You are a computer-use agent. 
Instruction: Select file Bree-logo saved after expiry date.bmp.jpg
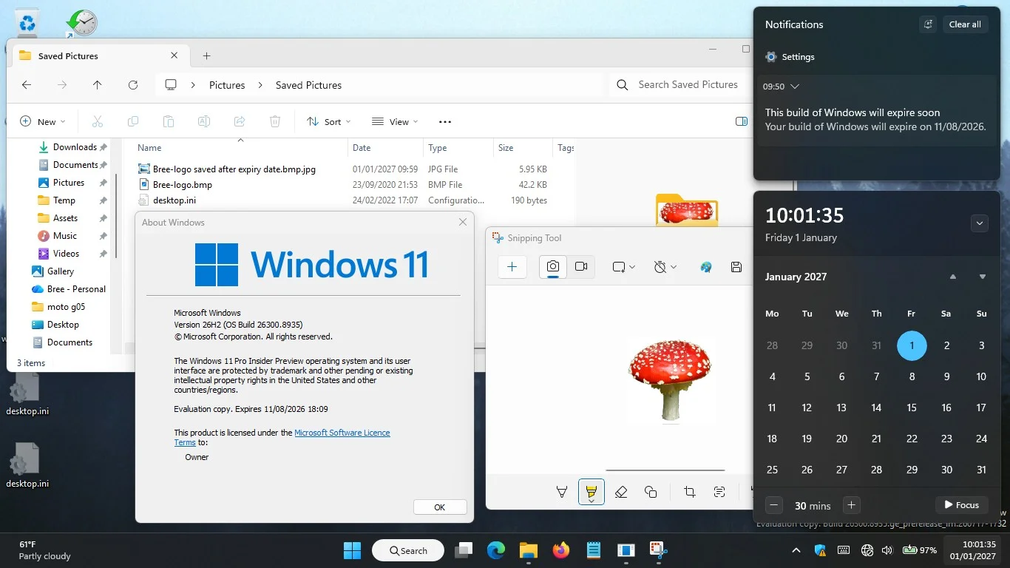point(234,169)
